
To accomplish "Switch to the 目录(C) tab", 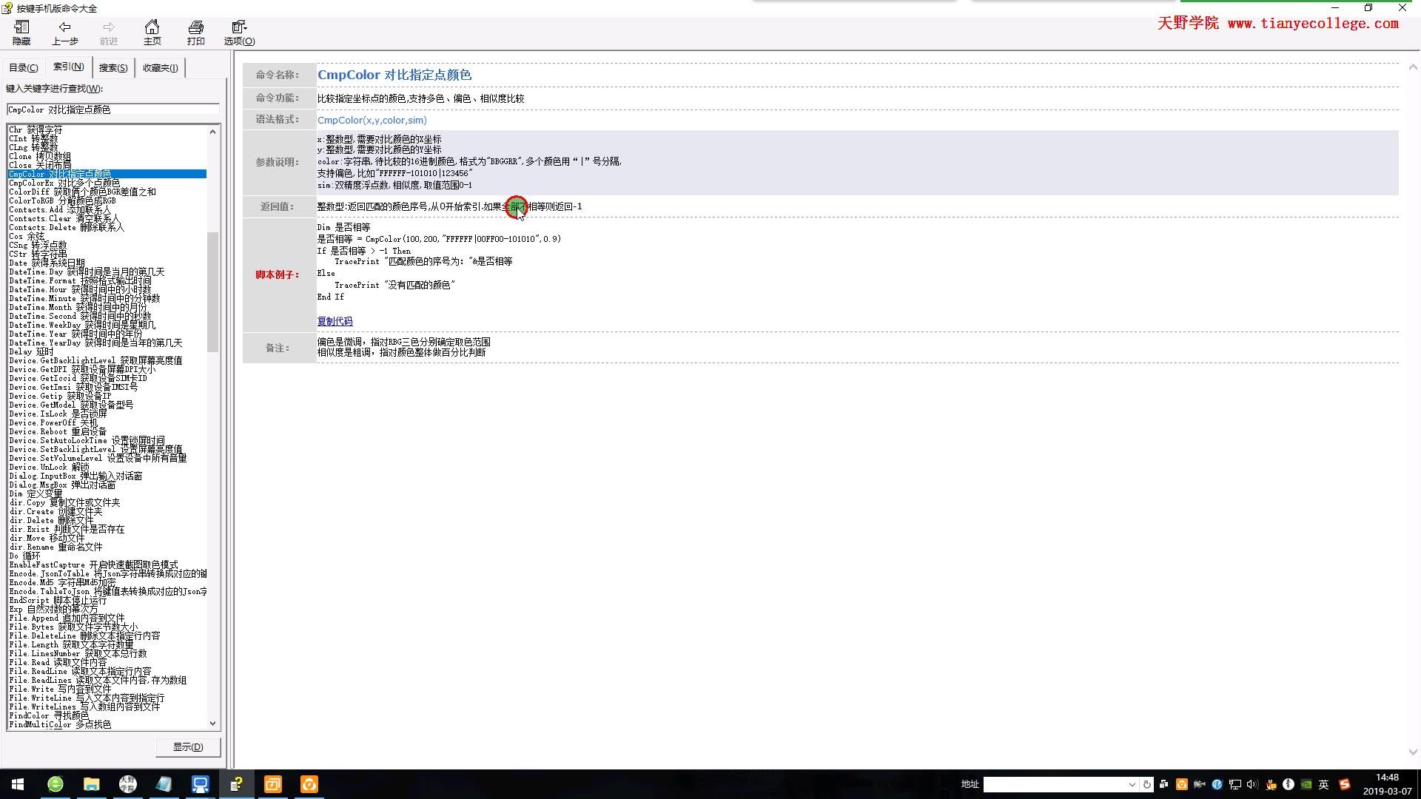I will pyautogui.click(x=23, y=67).
